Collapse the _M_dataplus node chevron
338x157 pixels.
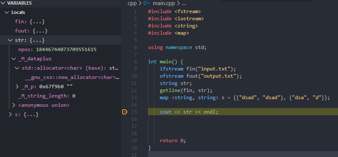click(14, 59)
